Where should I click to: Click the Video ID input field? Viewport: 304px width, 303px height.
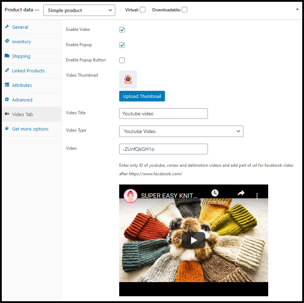pos(164,149)
